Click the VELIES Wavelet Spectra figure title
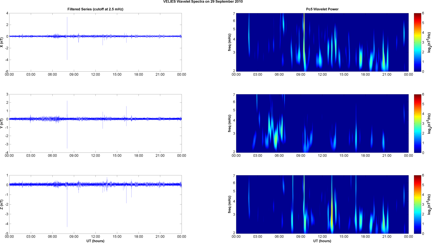Image resolution: width=432 pixels, height=243 pixels. coord(203,2)
